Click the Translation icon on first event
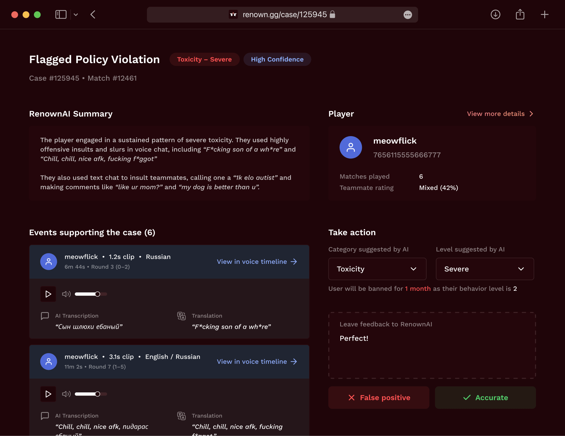 click(181, 316)
